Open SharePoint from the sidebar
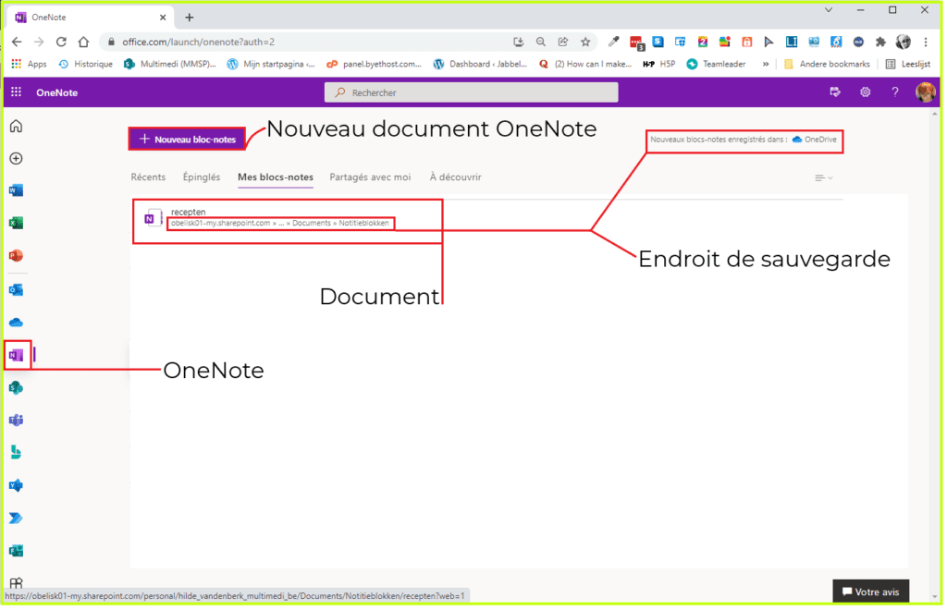 [17, 388]
